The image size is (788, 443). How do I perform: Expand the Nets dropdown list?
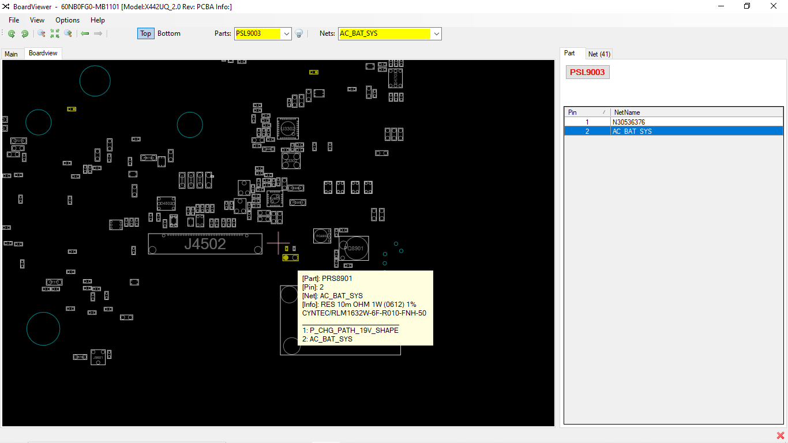tap(436, 33)
